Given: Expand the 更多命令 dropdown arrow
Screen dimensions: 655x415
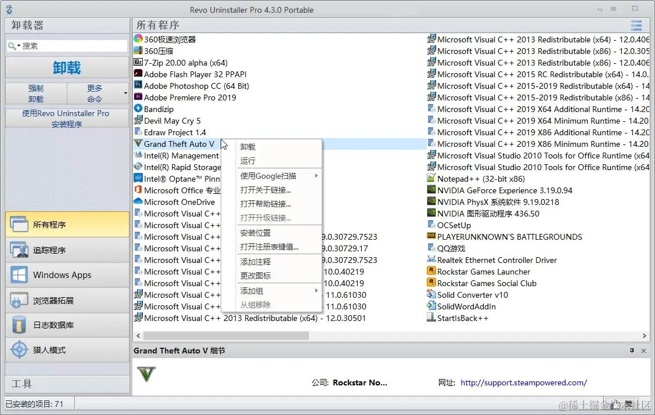Looking at the screenshot, I should [125, 93].
